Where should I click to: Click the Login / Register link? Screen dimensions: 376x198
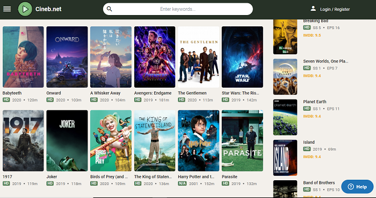(x=335, y=9)
